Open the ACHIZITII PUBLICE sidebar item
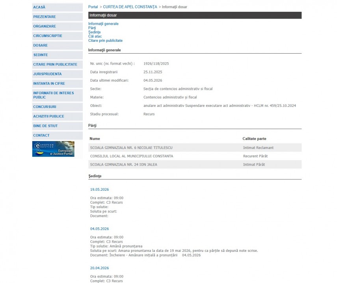Image resolution: width=337 pixels, height=283 pixels. click(x=58, y=116)
